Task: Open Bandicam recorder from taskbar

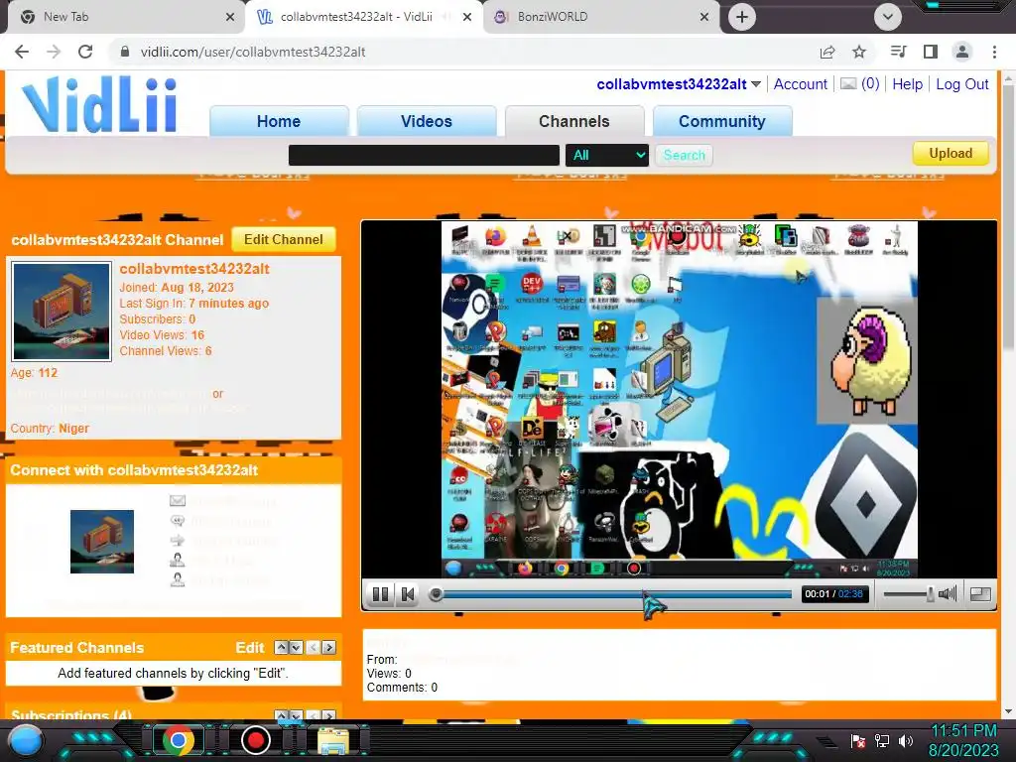Action: pyautogui.click(x=255, y=740)
